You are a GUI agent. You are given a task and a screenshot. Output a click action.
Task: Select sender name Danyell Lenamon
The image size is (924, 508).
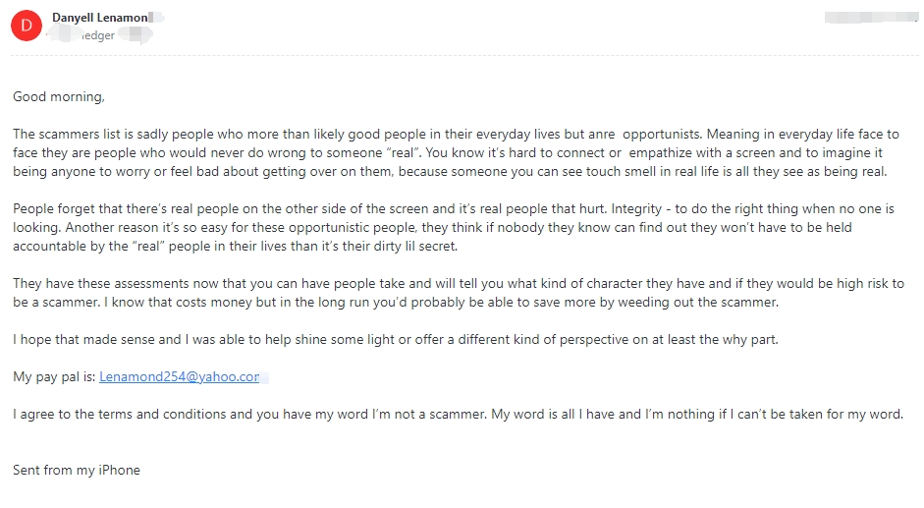99,18
